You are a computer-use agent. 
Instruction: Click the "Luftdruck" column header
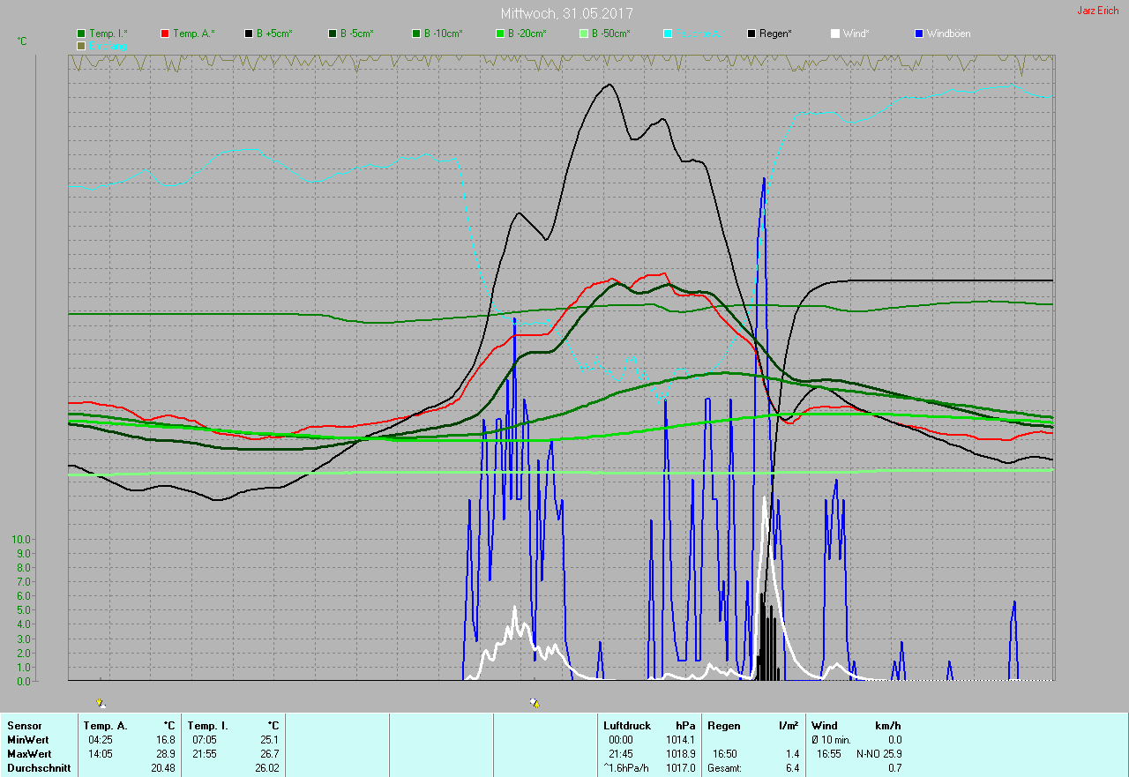(627, 726)
